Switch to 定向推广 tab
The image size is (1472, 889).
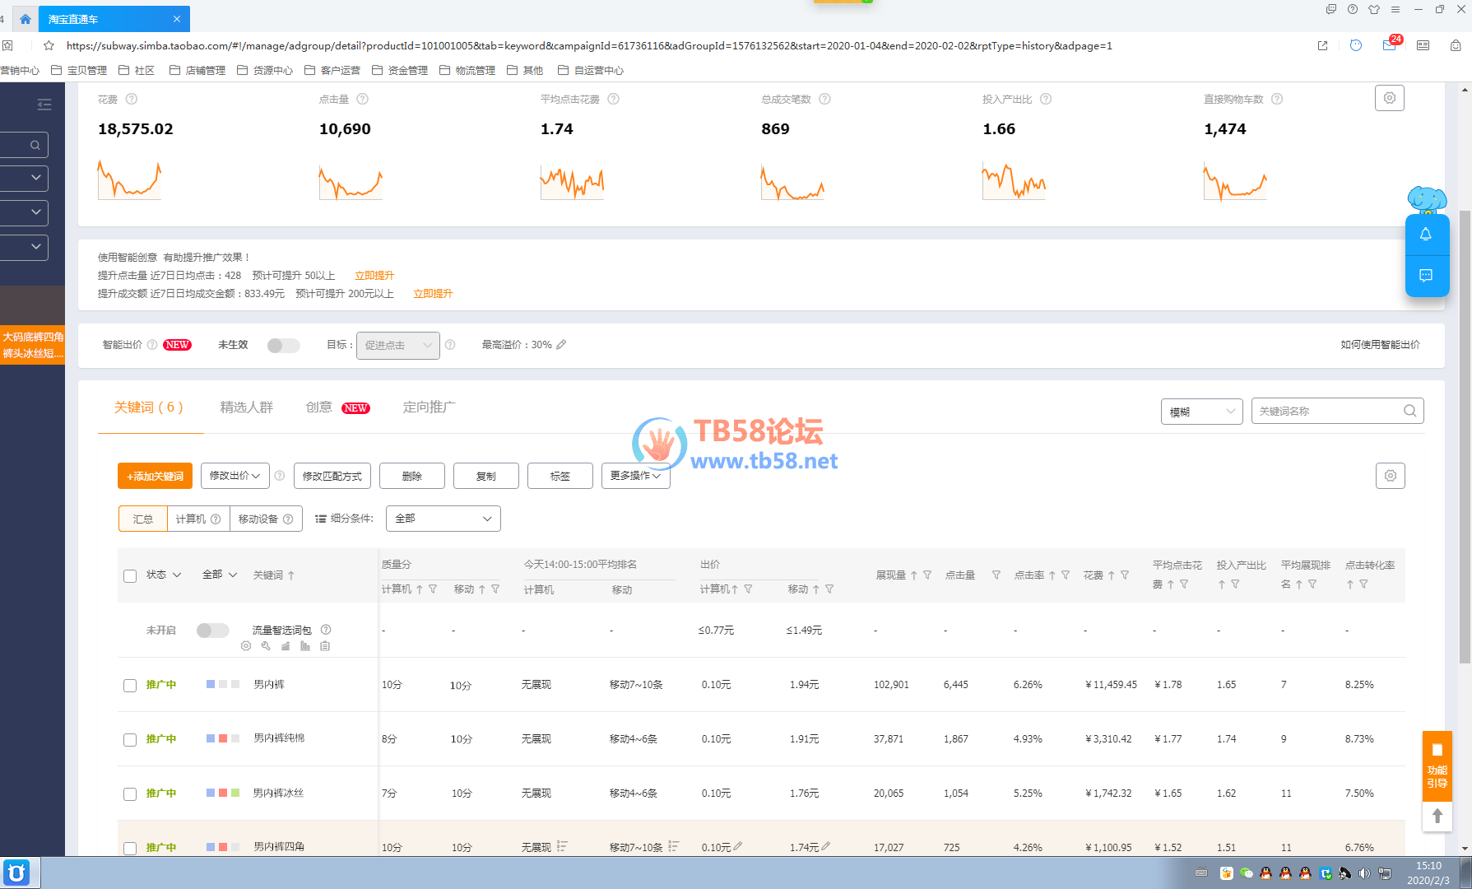pyautogui.click(x=429, y=407)
